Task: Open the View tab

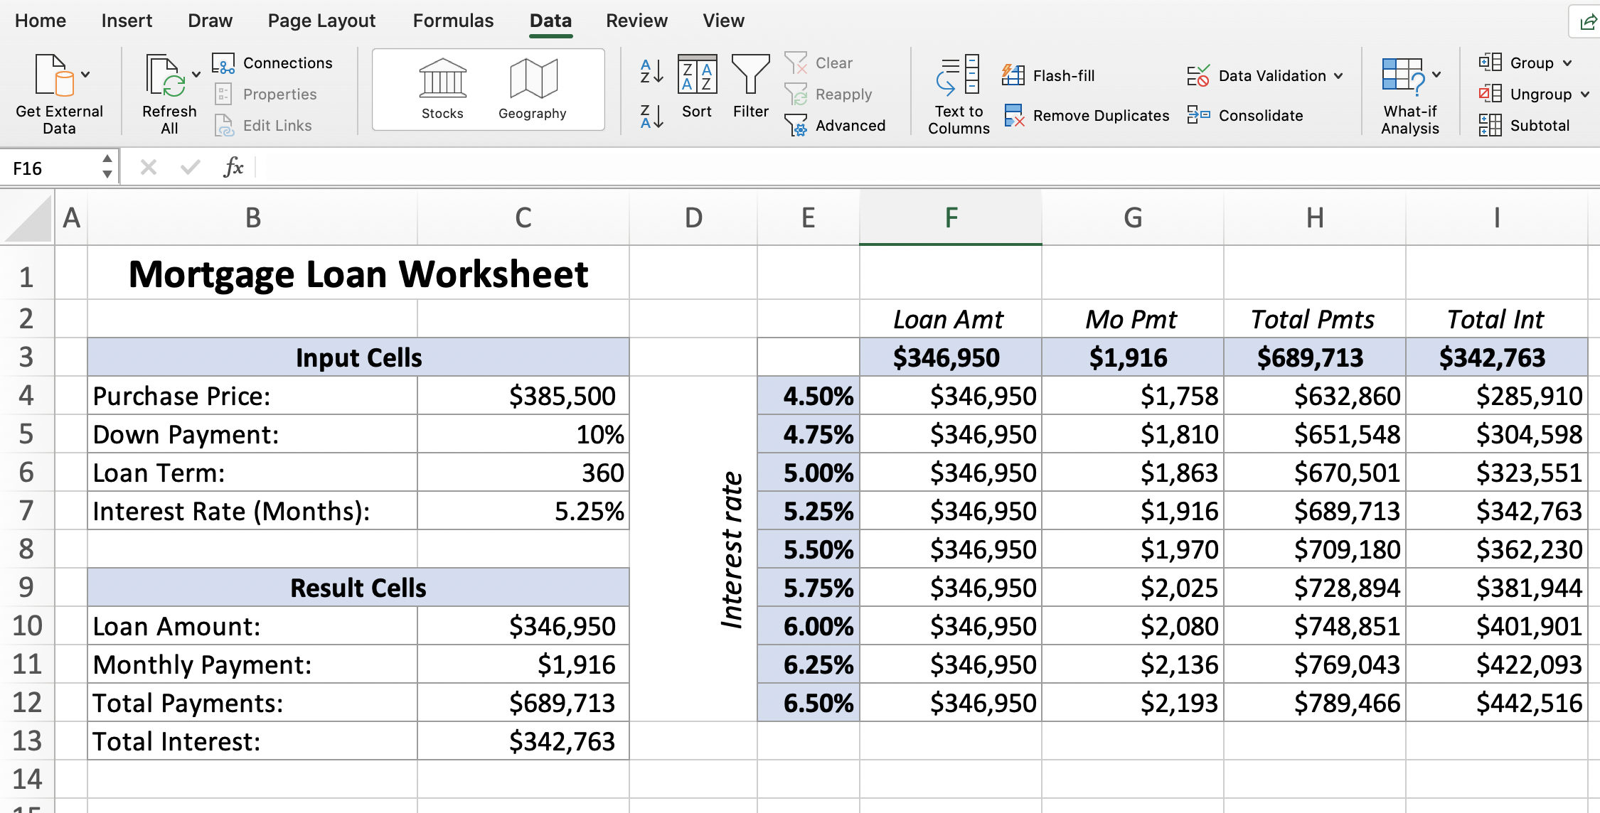Action: point(723,21)
